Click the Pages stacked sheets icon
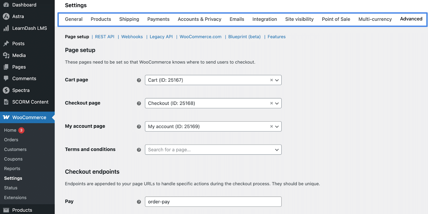Image resolution: width=428 pixels, height=214 pixels. (x=6, y=67)
